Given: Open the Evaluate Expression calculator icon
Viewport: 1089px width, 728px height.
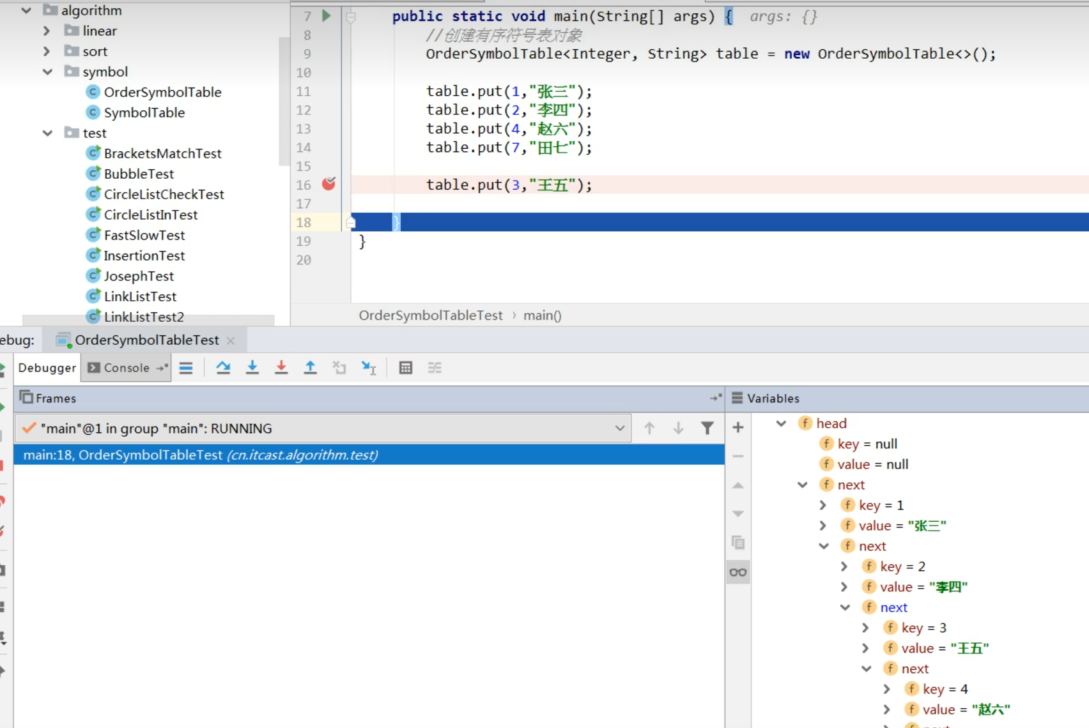Looking at the screenshot, I should (405, 367).
